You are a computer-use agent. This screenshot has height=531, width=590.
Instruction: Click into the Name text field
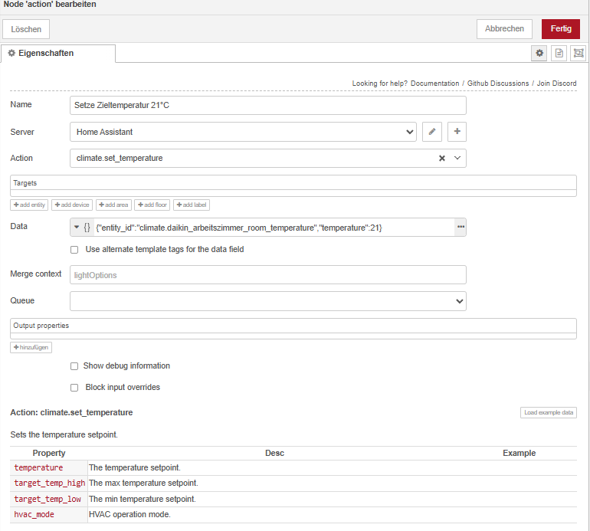pos(267,105)
